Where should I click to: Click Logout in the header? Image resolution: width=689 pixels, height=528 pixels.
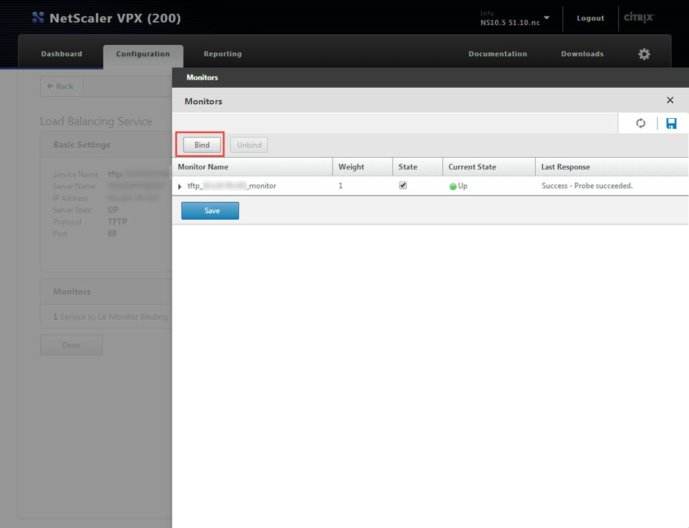point(590,18)
